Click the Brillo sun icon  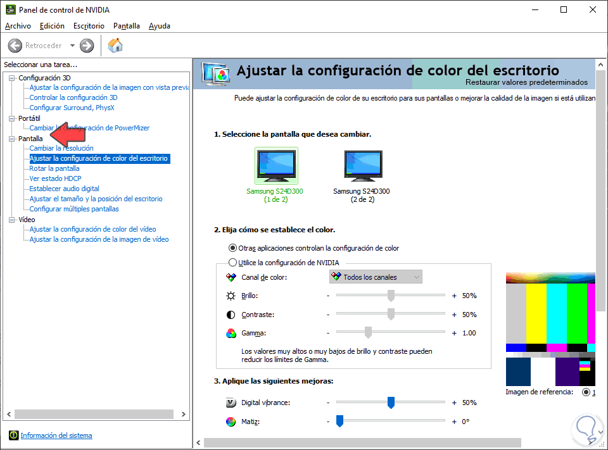click(231, 296)
